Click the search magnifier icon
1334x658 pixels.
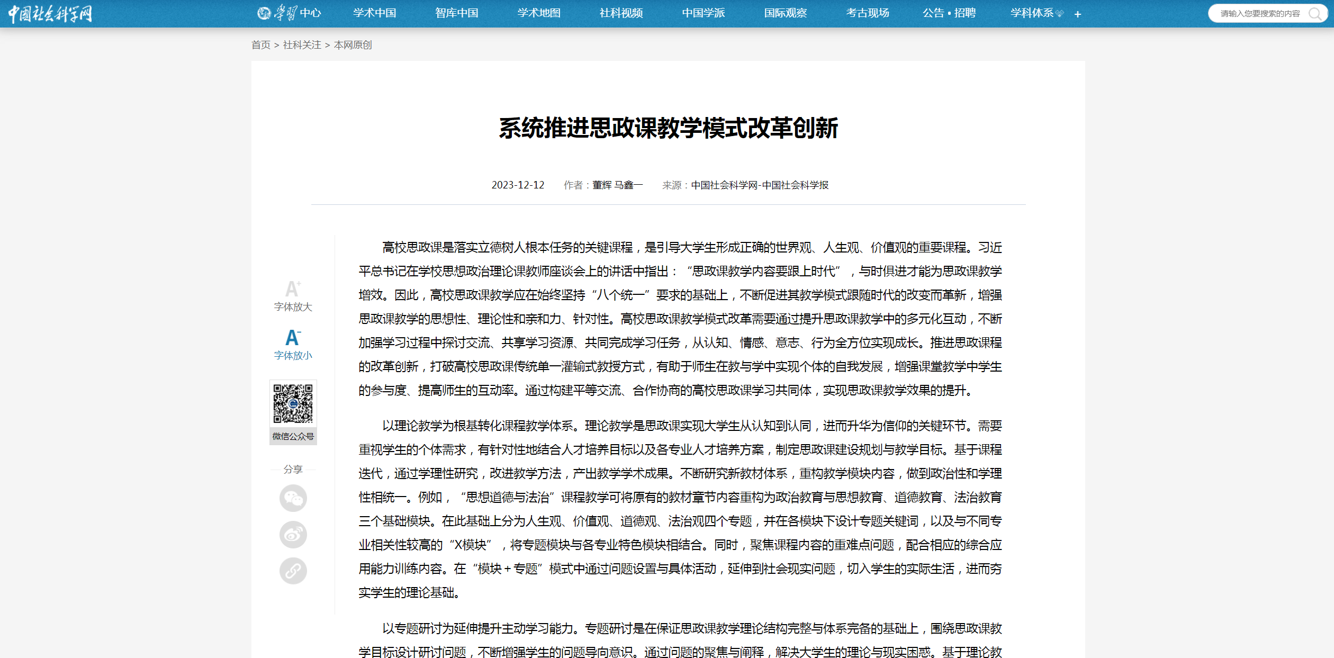click(x=1315, y=14)
